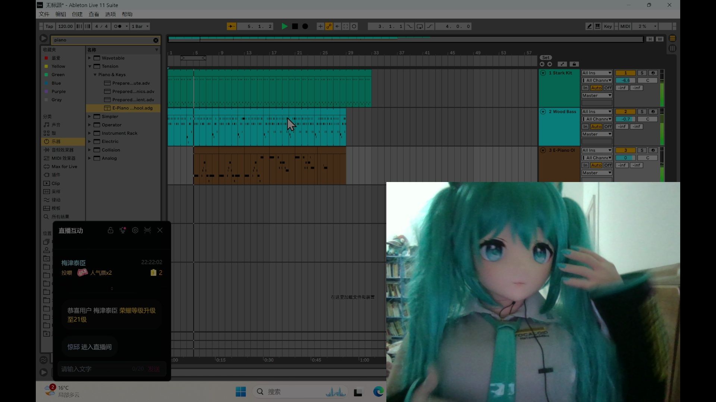Solo the Wood Bass track
This screenshot has height=402, width=716.
(x=642, y=112)
